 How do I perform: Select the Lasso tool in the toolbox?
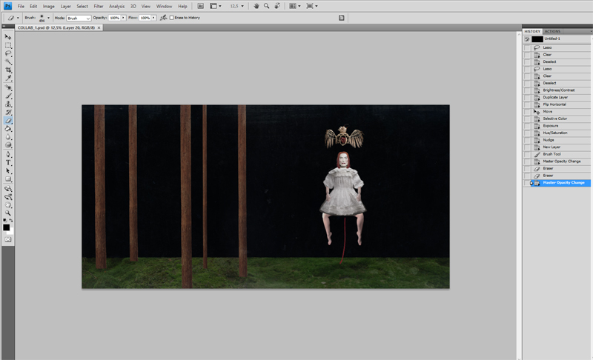(8, 53)
